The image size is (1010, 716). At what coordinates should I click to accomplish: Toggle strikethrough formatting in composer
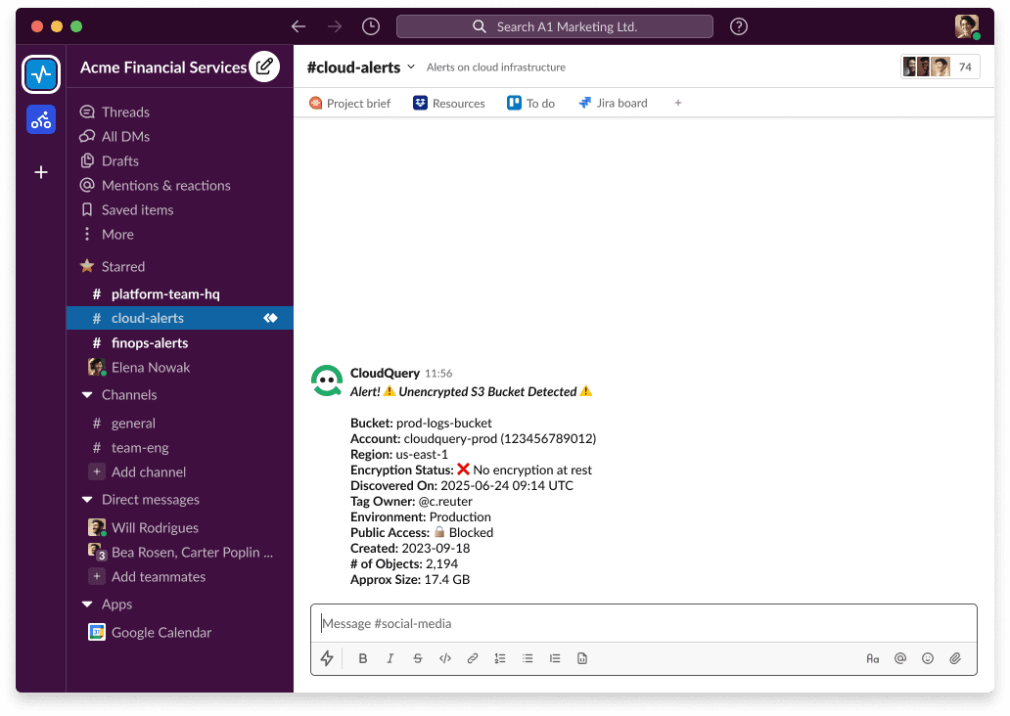(418, 658)
